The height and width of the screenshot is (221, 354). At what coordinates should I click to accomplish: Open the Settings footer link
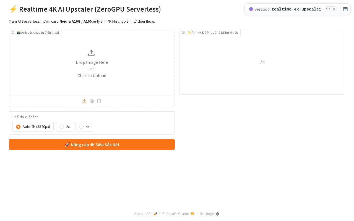coord(210,214)
